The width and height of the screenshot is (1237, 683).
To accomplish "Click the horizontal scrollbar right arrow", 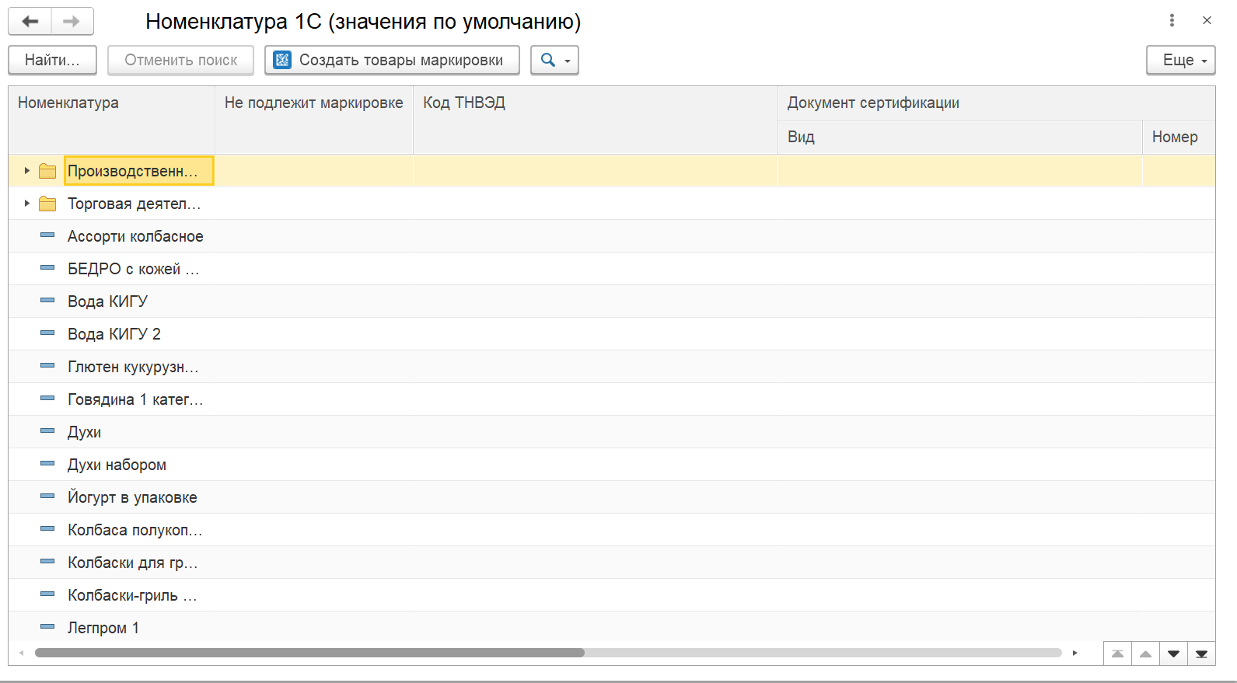I will [1075, 653].
